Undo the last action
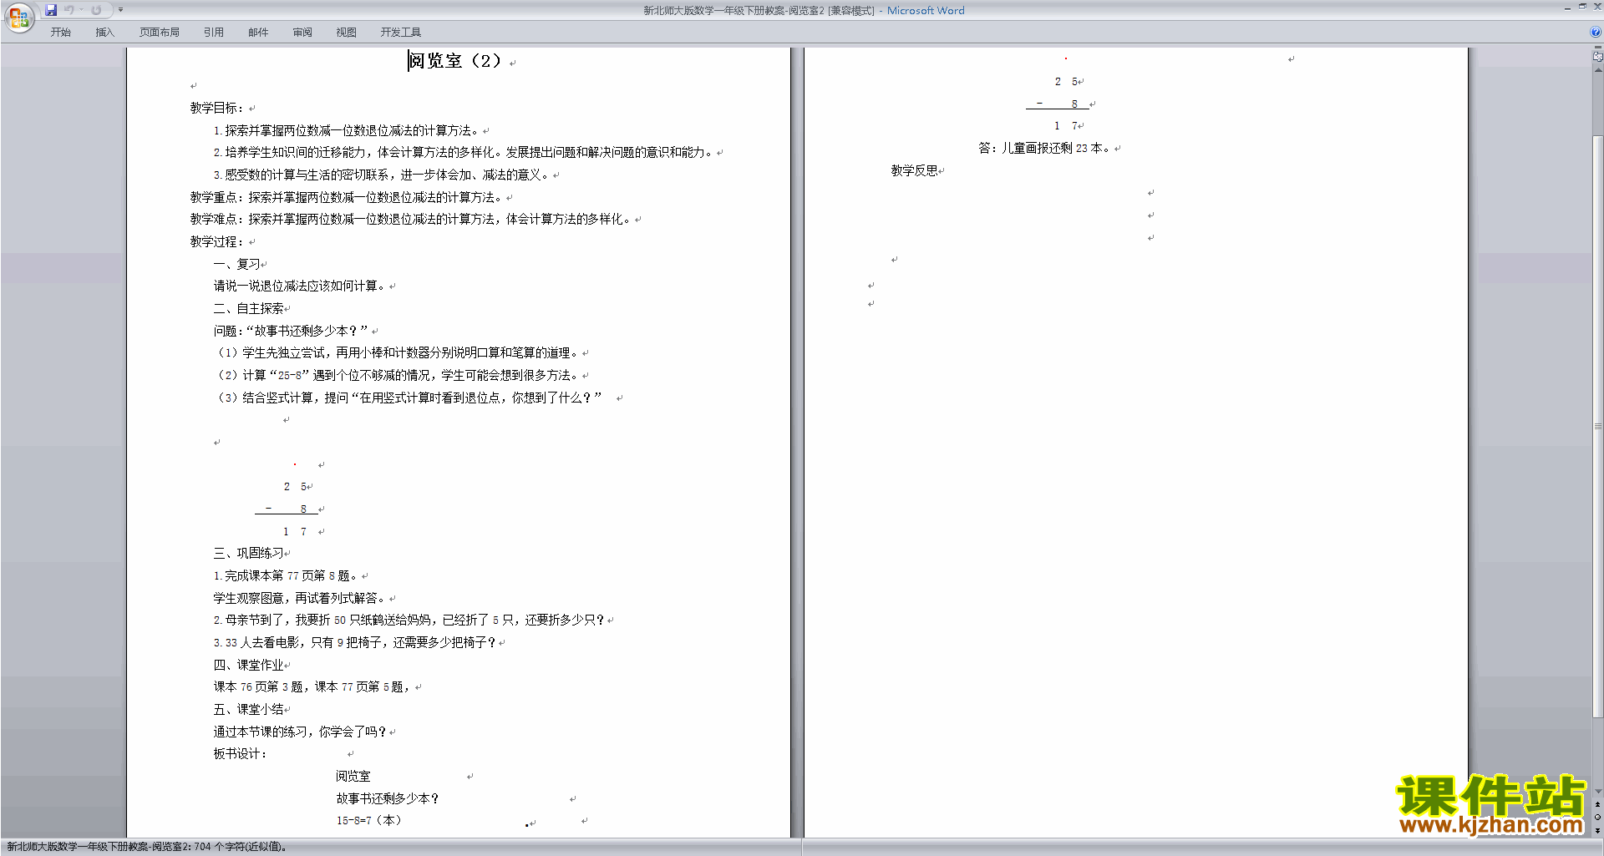Image resolution: width=1604 pixels, height=856 pixels. (69, 10)
